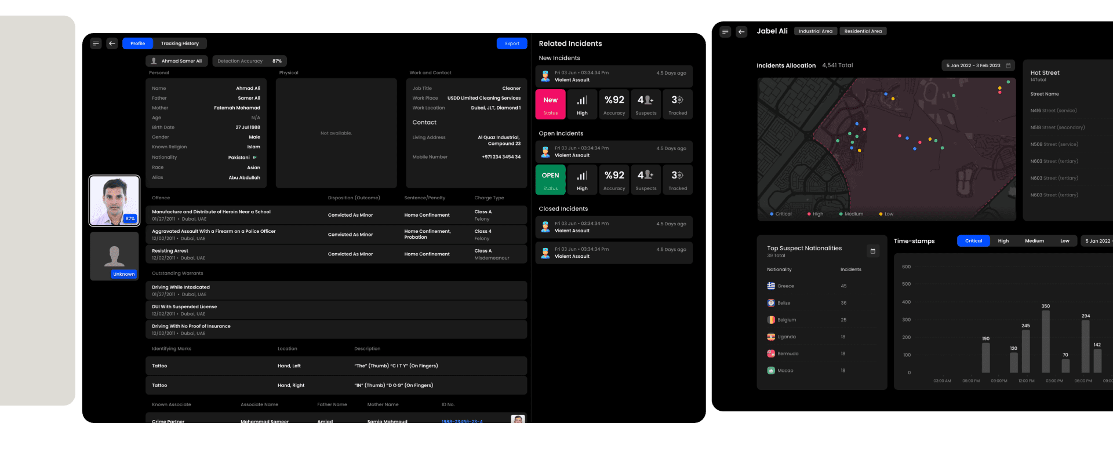Screen dimensions: 1113x449
Task: Click the Export button
Action: [x=512, y=43]
